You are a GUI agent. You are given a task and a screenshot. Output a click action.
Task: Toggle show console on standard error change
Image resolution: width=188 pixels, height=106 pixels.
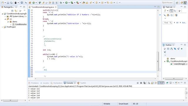(x=162, y=83)
